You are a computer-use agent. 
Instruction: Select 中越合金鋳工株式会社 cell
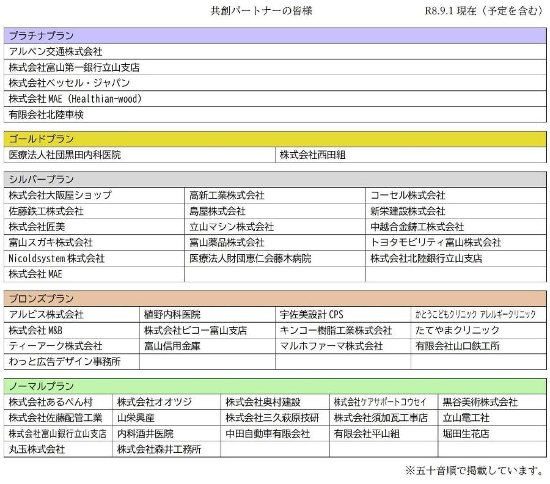(456, 227)
